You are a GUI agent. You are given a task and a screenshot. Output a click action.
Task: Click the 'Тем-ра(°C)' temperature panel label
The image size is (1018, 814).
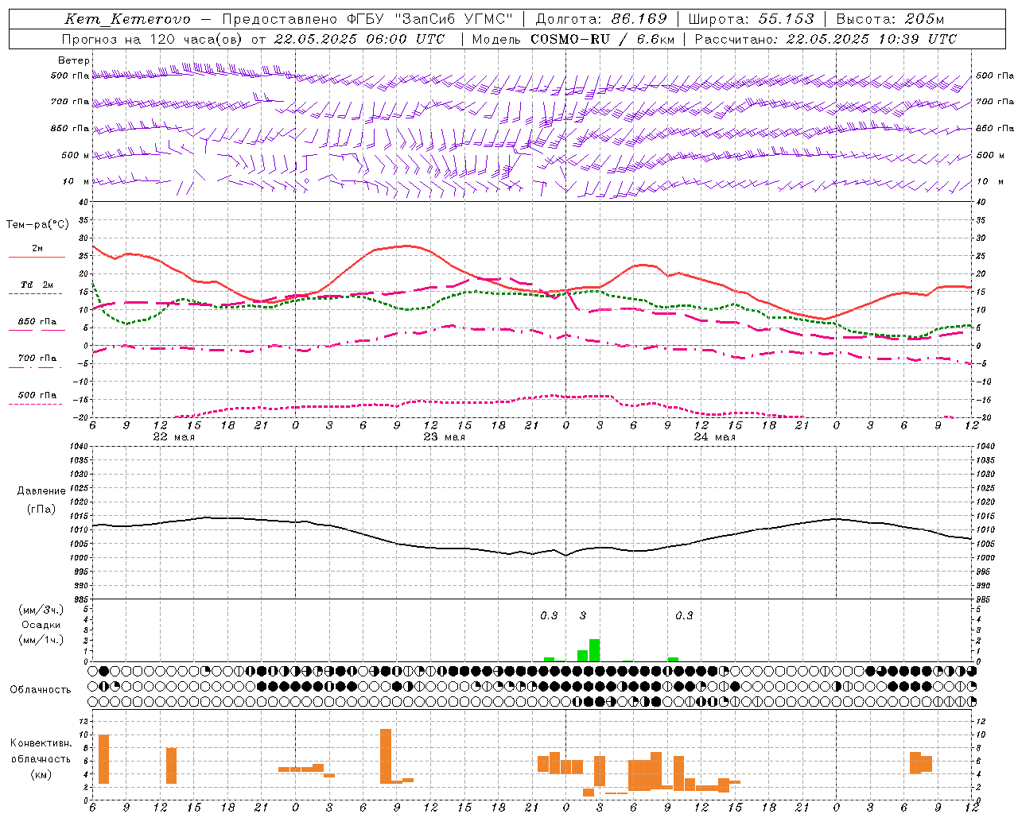37,225
